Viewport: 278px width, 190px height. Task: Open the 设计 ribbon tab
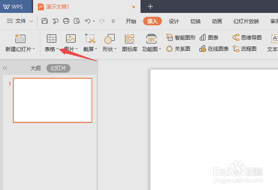coord(174,21)
